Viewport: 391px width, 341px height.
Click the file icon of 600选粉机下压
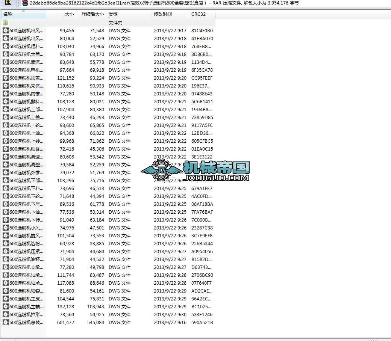point(6,204)
